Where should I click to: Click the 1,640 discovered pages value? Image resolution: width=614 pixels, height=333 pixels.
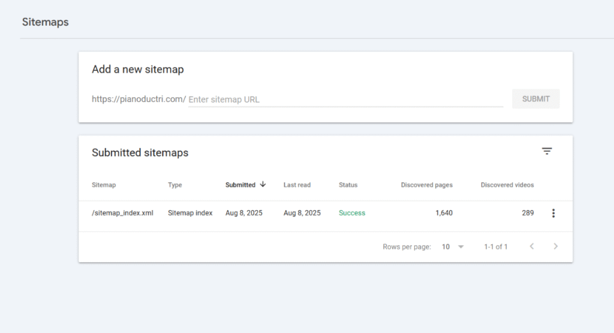pyautogui.click(x=444, y=213)
